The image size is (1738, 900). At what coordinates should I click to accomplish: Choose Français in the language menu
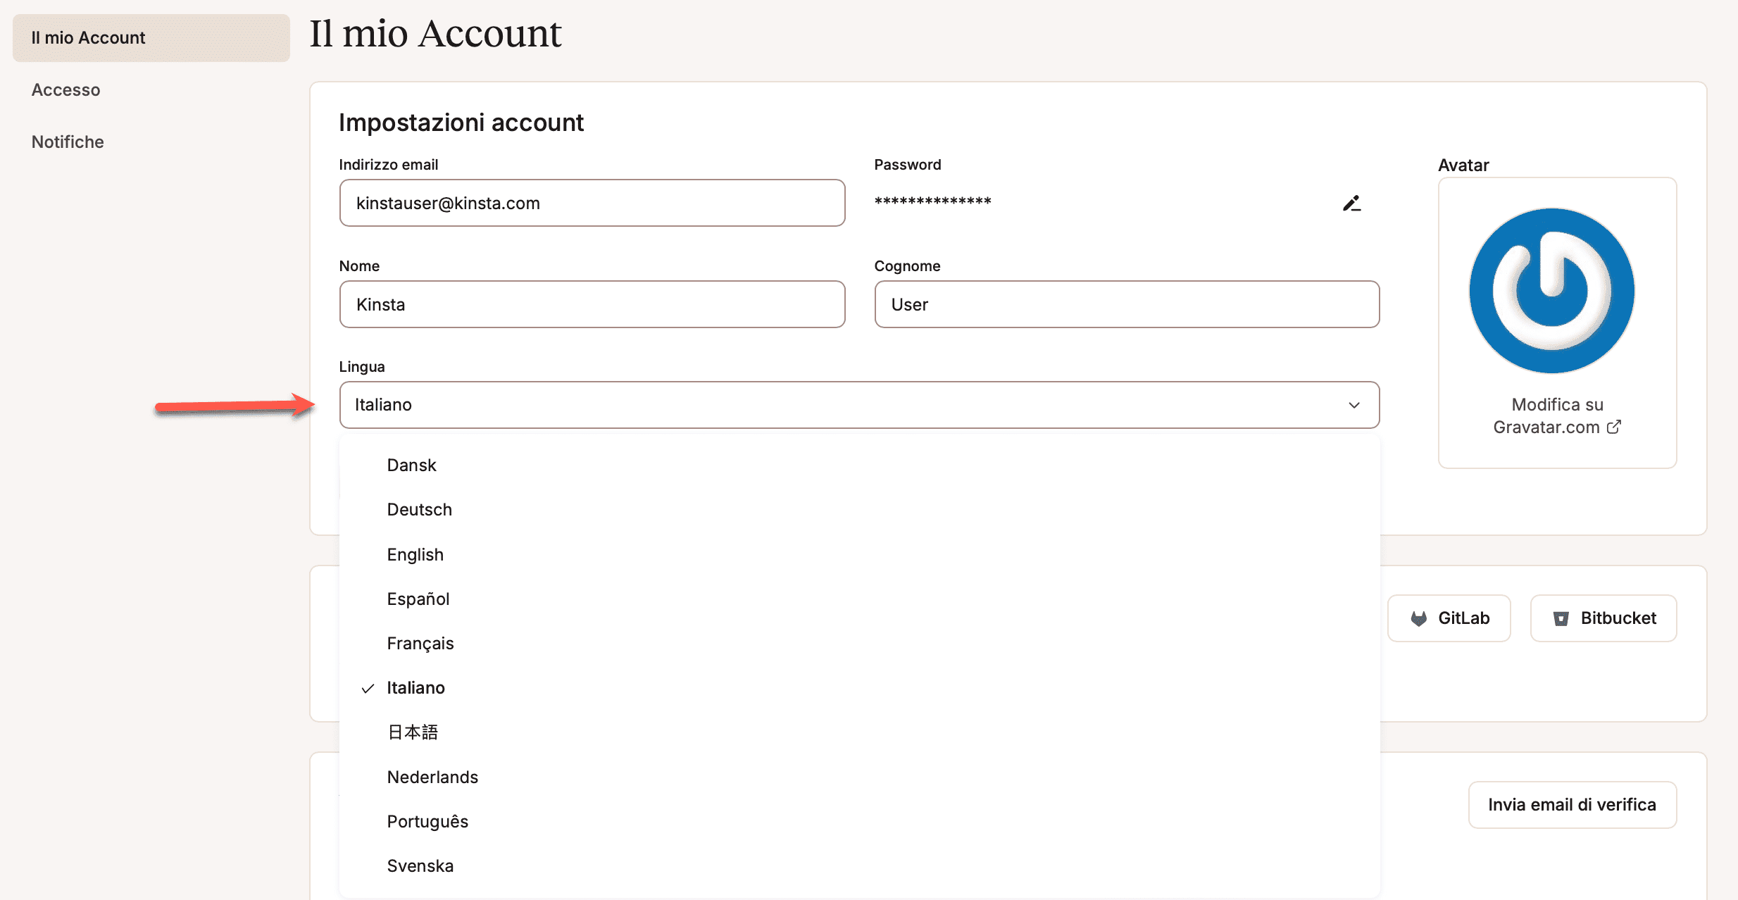(x=420, y=644)
